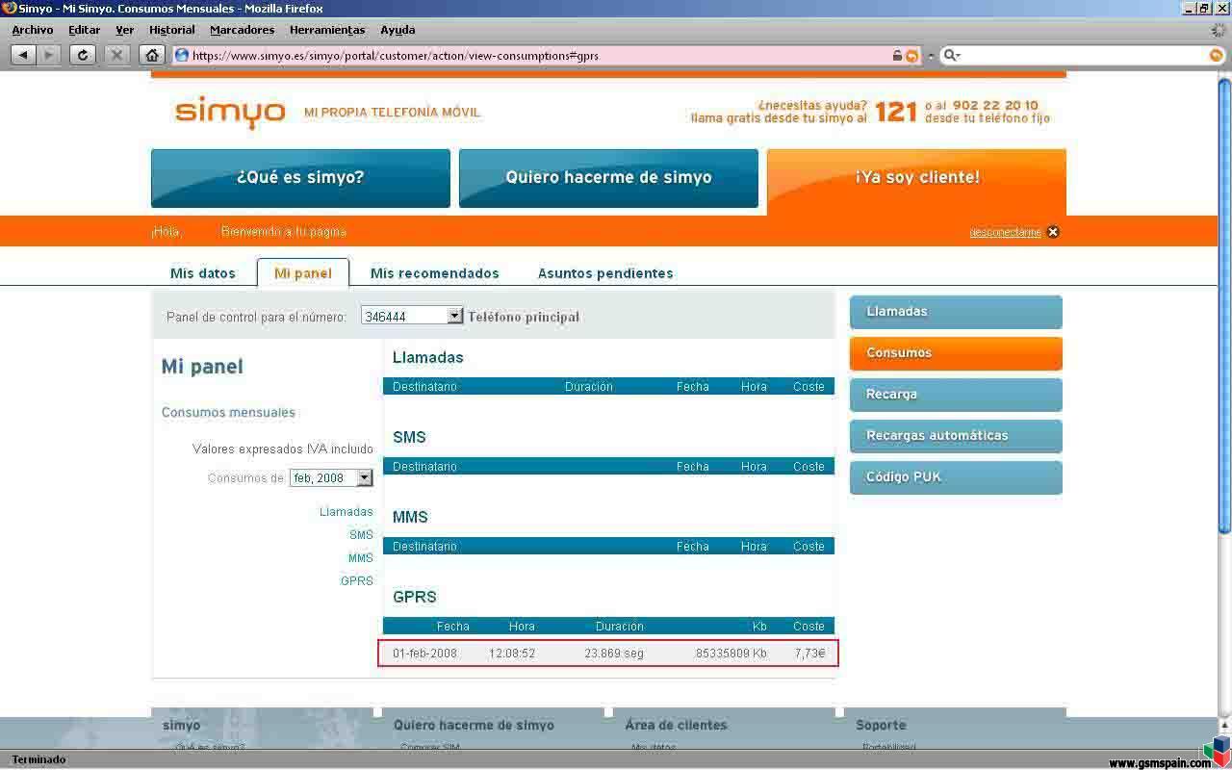Open the Consumos de month dropdown
The width and height of the screenshot is (1232, 770).
[331, 477]
